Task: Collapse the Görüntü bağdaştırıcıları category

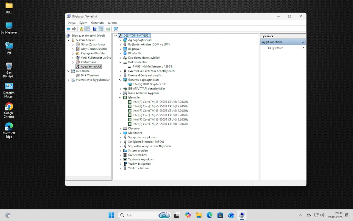Action: click(120, 80)
